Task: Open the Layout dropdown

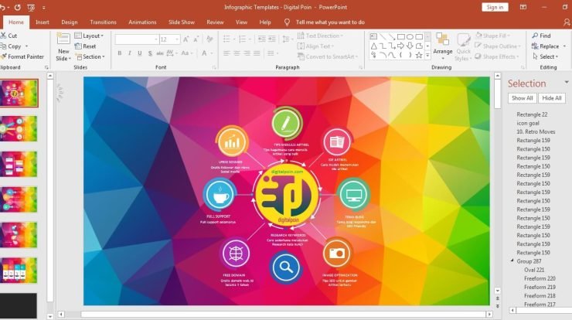Action: [x=89, y=36]
